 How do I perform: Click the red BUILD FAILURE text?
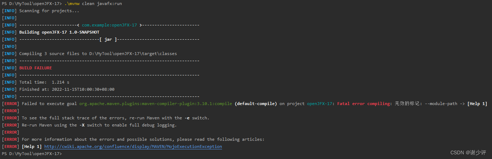tap(35, 68)
